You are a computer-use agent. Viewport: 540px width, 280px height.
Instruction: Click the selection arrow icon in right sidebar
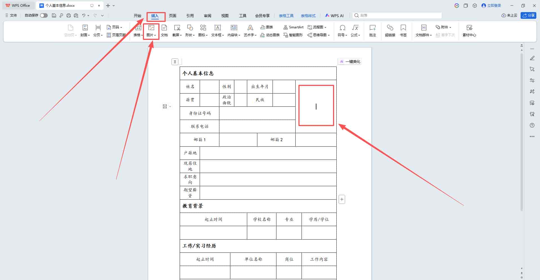(532, 69)
